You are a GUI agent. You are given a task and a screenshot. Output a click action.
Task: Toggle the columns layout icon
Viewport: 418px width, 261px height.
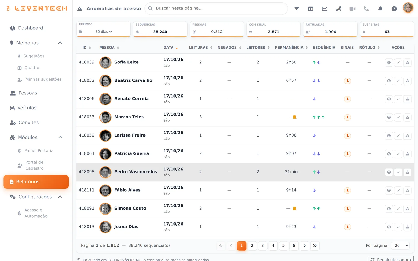[x=310, y=9]
